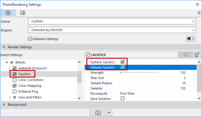
Task: Click the camera render icon
Action: (x=98, y=113)
